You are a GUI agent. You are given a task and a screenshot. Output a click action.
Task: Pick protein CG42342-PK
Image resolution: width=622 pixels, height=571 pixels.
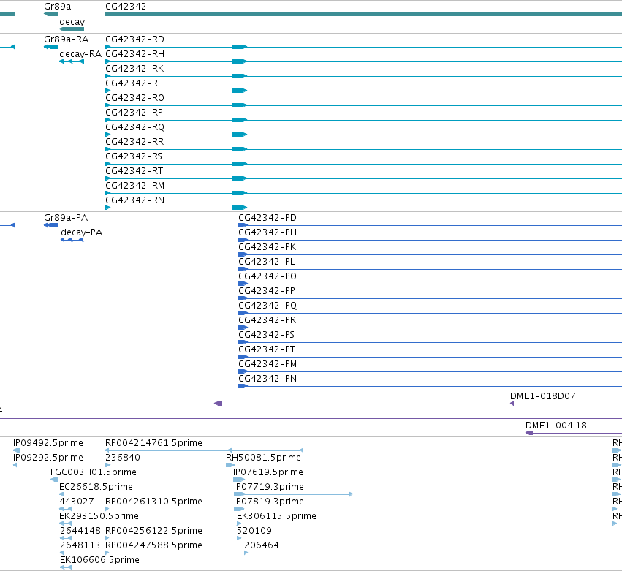click(268, 247)
